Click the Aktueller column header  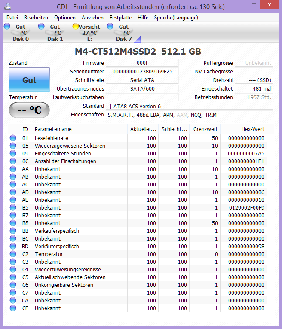[143, 129]
